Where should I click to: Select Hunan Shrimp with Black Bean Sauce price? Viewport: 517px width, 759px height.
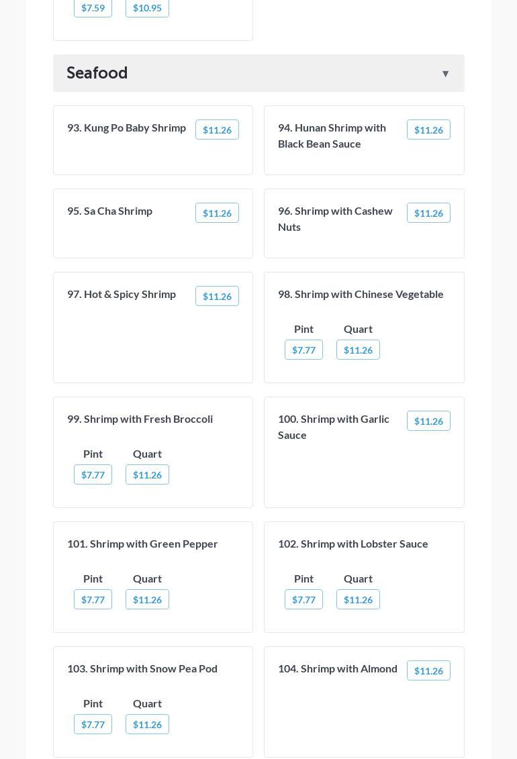point(428,130)
